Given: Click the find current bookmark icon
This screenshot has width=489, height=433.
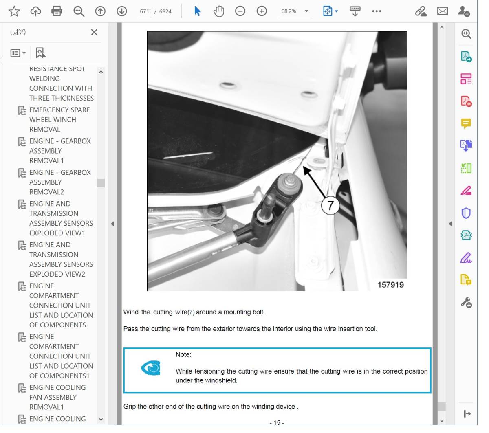Looking at the screenshot, I should [40, 53].
